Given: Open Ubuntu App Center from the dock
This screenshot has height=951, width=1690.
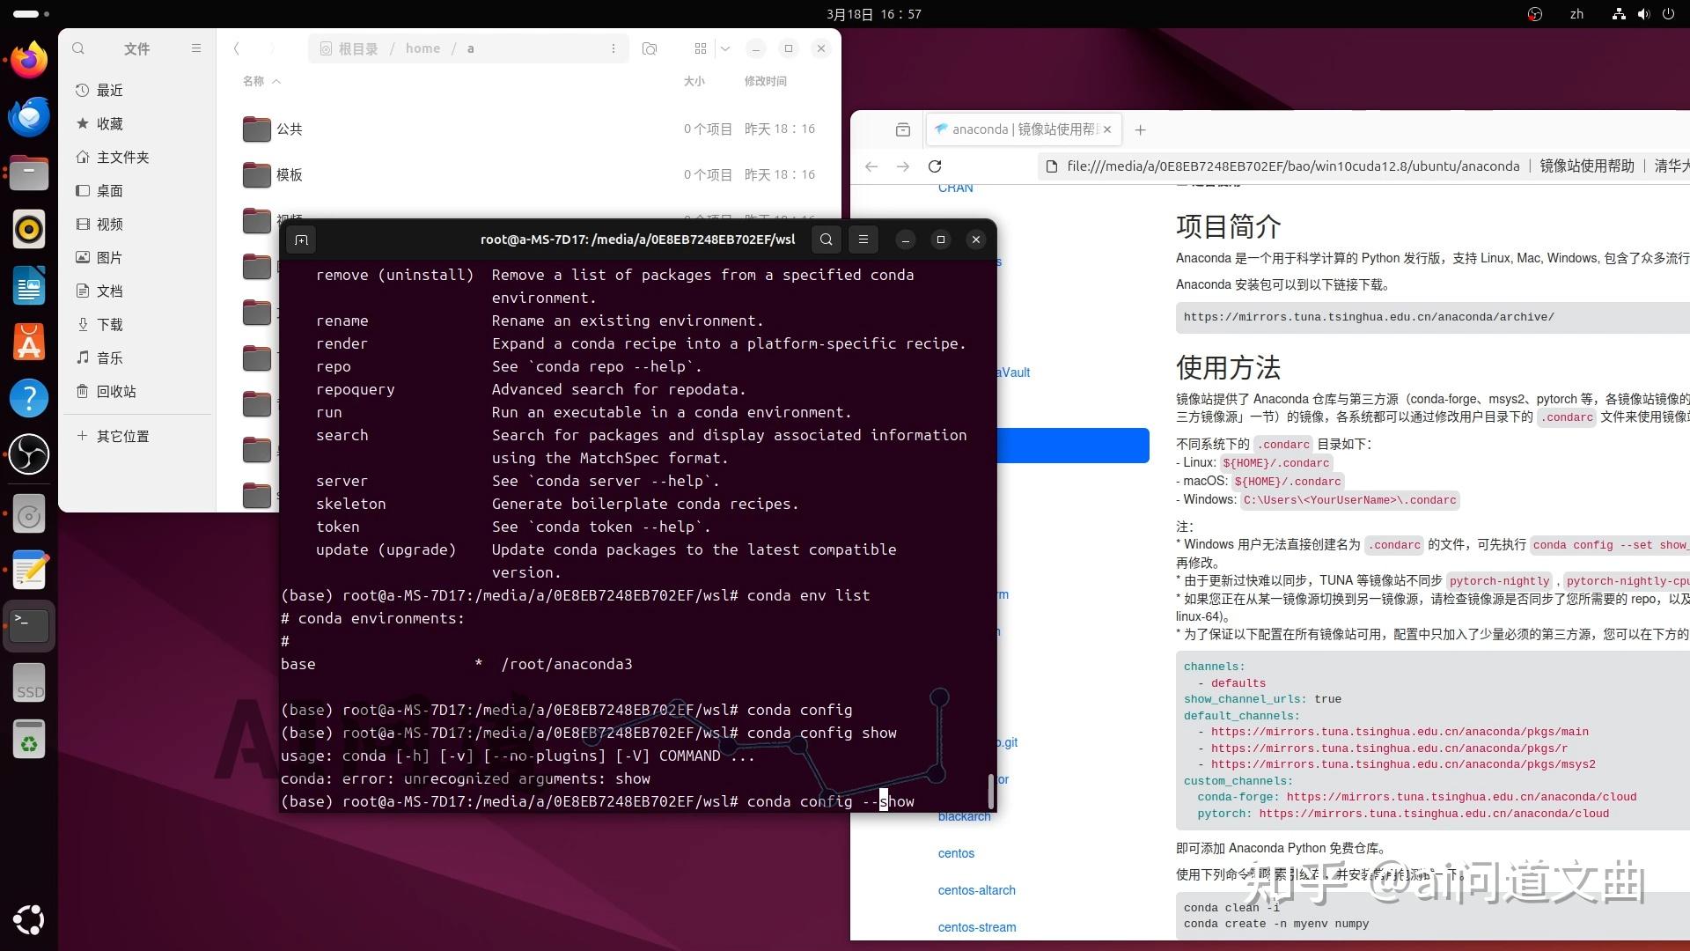Looking at the screenshot, I should (29, 342).
